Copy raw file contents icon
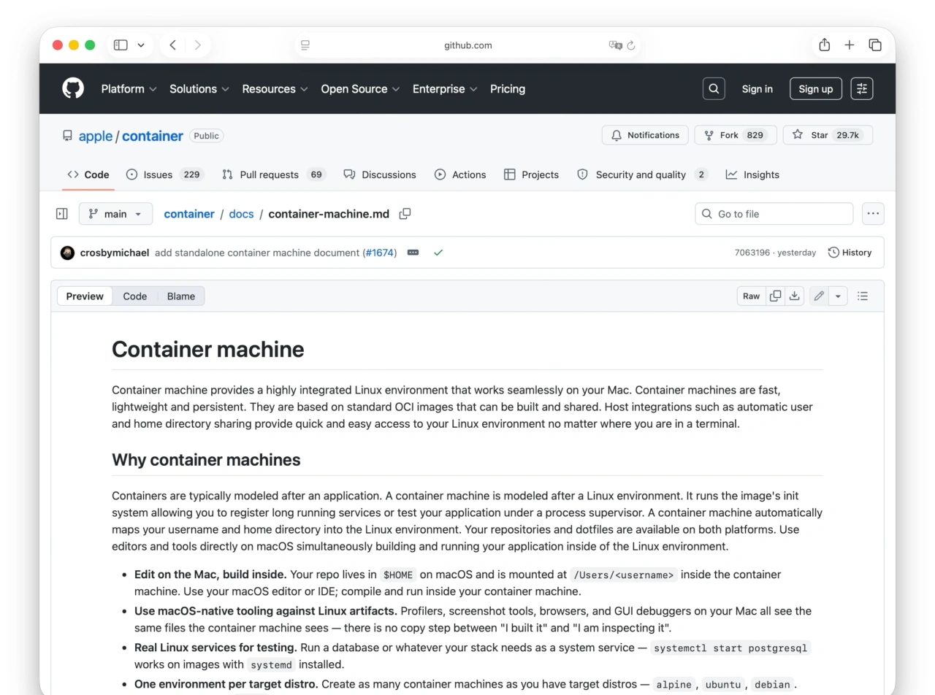 775,296
